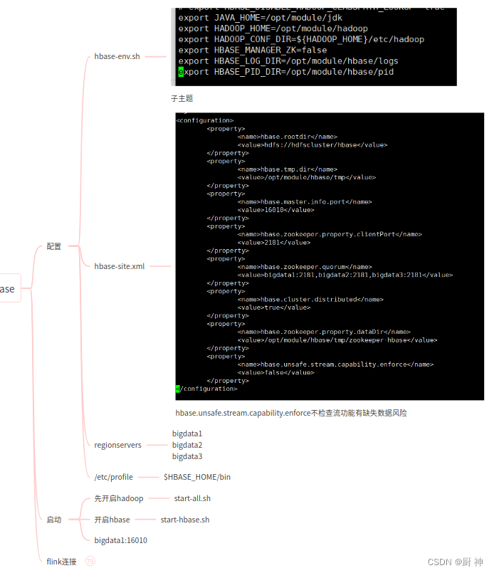Select hbase.rootdir name line

tap(287, 137)
